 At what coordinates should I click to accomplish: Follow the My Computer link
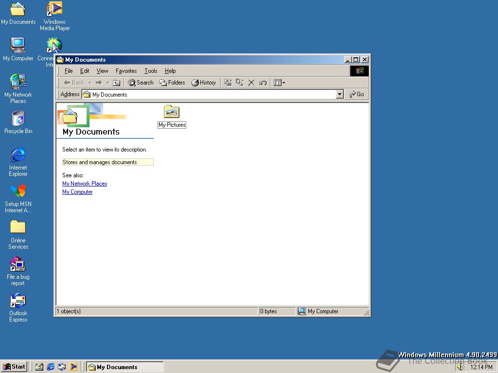point(77,191)
